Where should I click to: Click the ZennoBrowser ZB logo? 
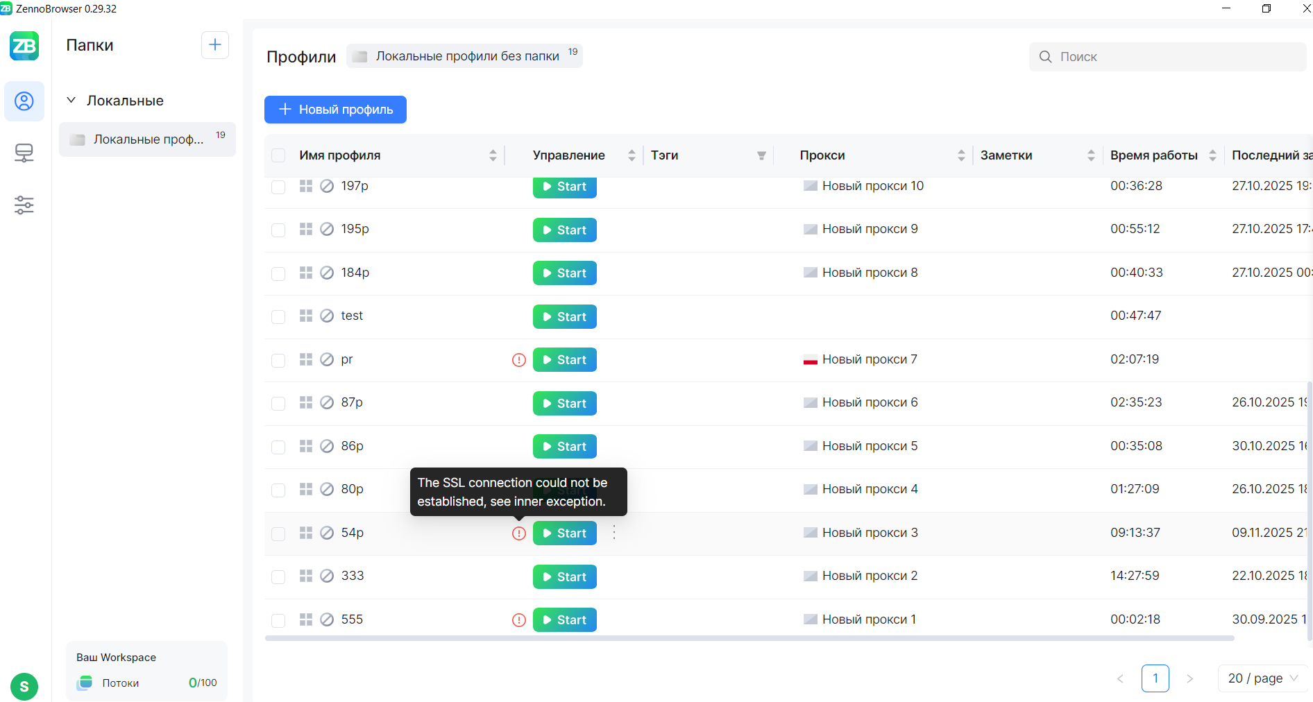[24, 46]
